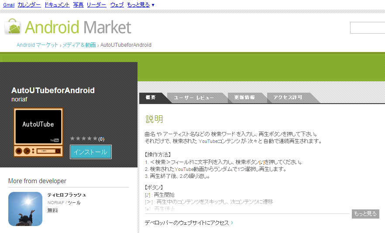The image size is (385, 233).
Task: Open the ティヒロフラッシュ app thumbnail
Action: pos(25,209)
